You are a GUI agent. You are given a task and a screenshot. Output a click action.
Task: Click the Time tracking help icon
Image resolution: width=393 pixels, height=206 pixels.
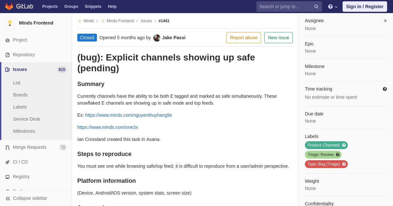[385, 89]
